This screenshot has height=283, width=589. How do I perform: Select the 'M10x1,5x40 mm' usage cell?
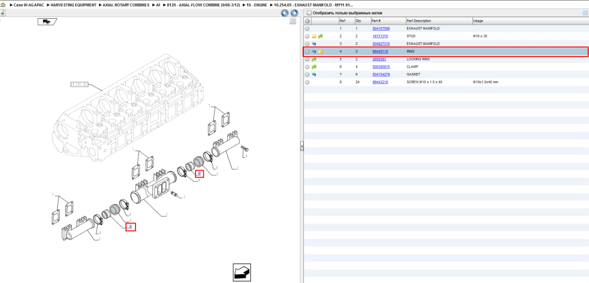tap(486, 82)
